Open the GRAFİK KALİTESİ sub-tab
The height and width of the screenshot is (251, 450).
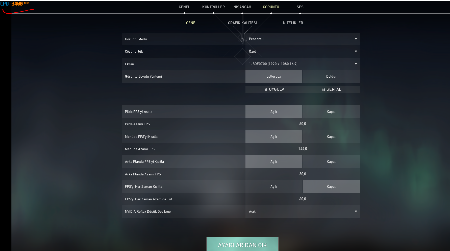tap(242, 23)
